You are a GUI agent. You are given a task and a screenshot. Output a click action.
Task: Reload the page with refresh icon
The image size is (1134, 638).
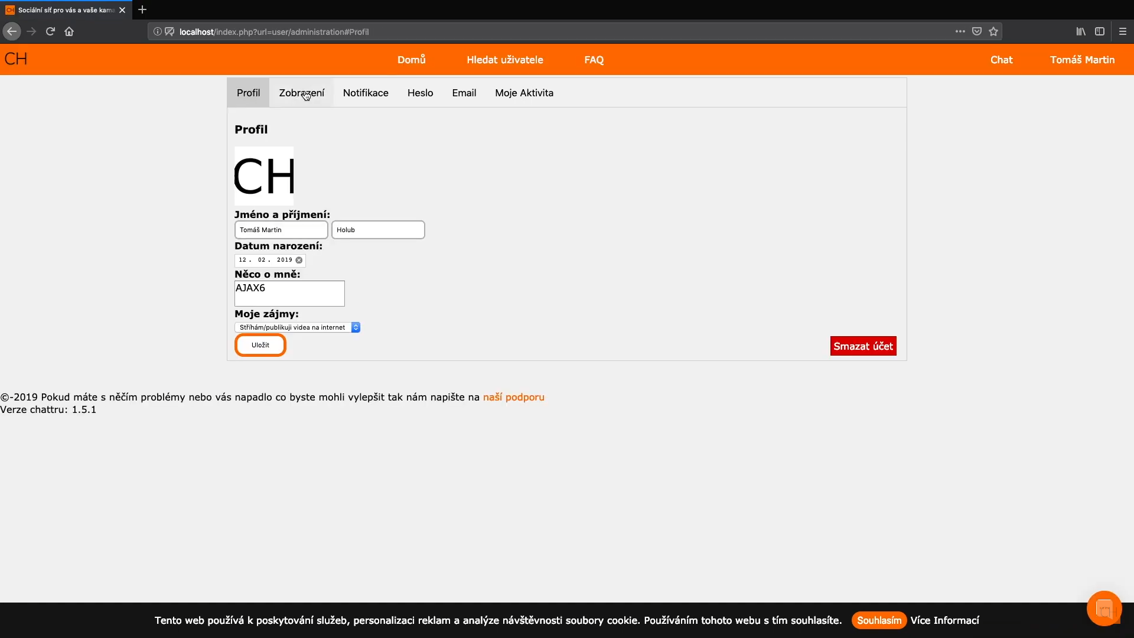coord(50,31)
